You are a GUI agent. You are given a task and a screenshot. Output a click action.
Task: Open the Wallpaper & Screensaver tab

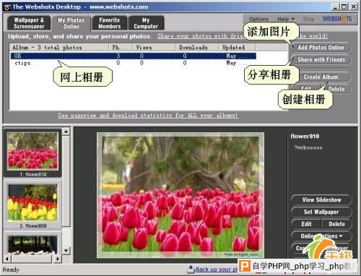pyautogui.click(x=29, y=23)
